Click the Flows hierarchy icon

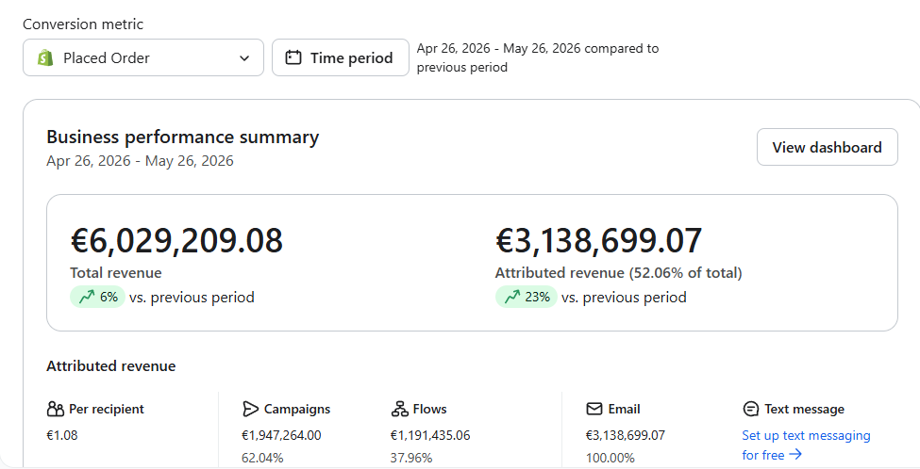(399, 409)
